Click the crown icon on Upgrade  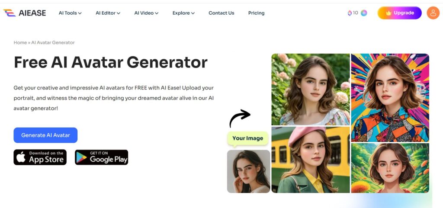click(x=388, y=13)
